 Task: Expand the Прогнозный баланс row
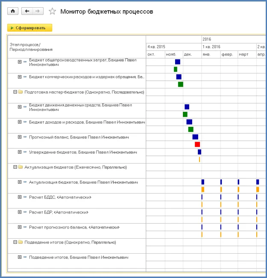[20, 137]
